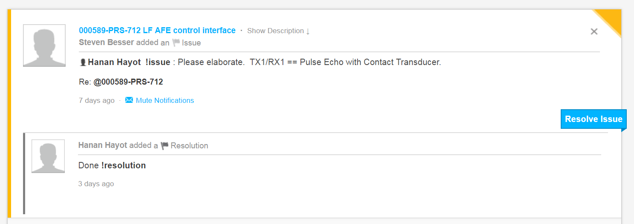The image size is (634, 224).
Task: Click the envelope icon beside Mute Notifications
Action: pyautogui.click(x=129, y=100)
